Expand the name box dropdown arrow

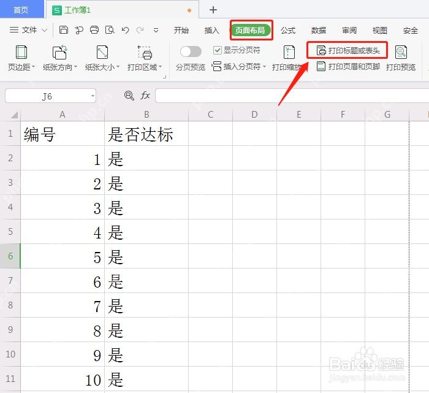pos(93,96)
